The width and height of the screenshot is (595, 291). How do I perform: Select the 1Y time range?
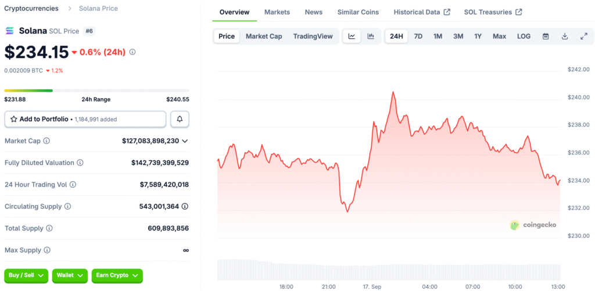[478, 37]
